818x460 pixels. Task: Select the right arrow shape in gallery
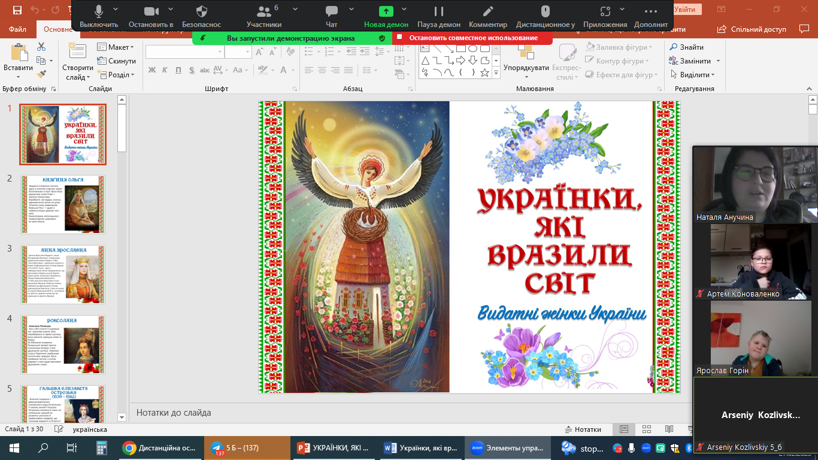(460, 60)
